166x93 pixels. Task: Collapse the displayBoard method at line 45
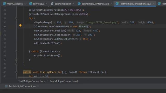pos(16,72)
